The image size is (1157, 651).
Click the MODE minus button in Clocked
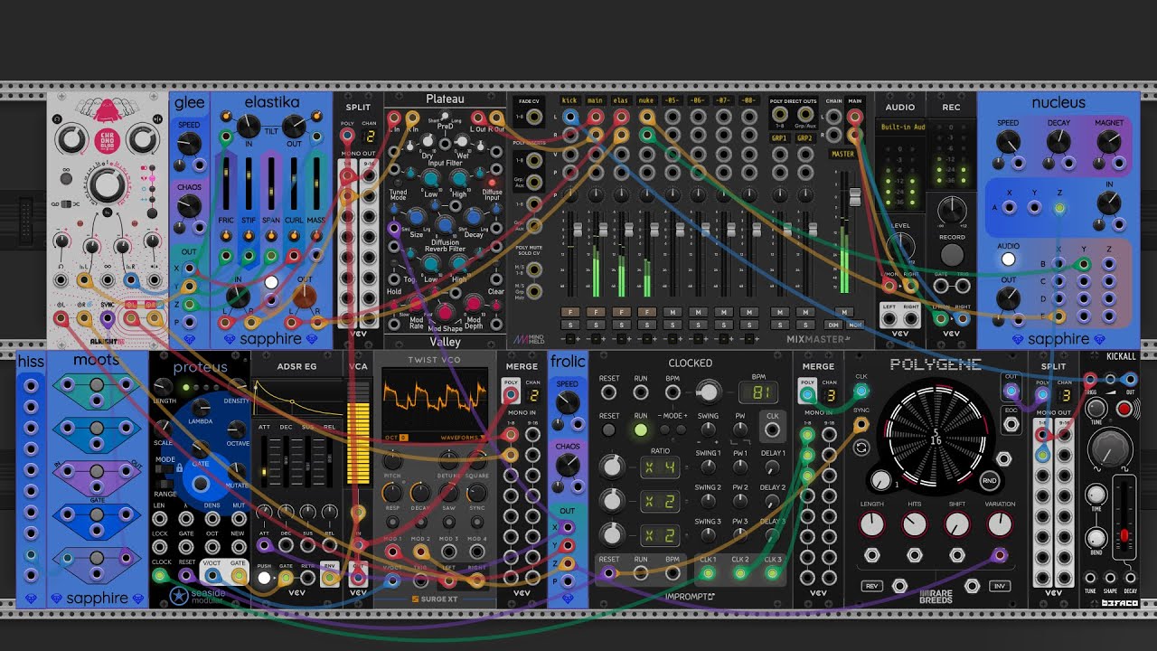click(x=663, y=429)
